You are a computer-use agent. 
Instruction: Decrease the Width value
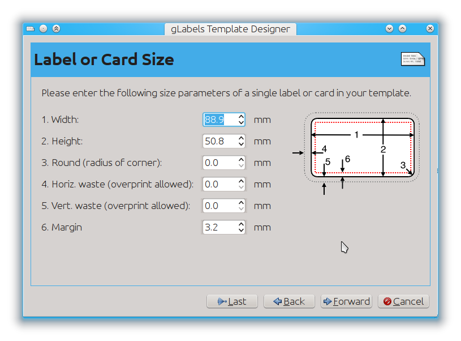click(241, 123)
